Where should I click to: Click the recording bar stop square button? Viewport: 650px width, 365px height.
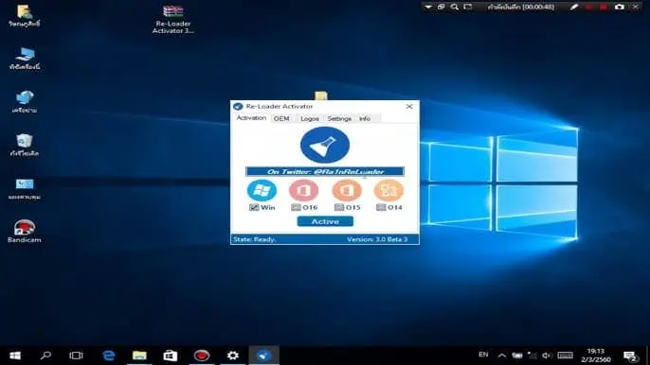coord(604,7)
